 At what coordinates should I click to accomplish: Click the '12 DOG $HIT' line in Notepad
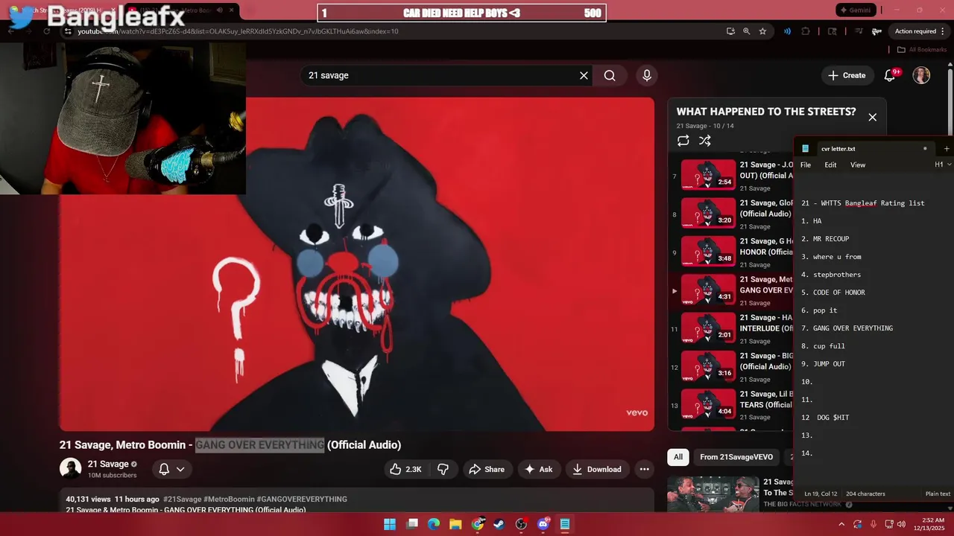click(x=825, y=418)
